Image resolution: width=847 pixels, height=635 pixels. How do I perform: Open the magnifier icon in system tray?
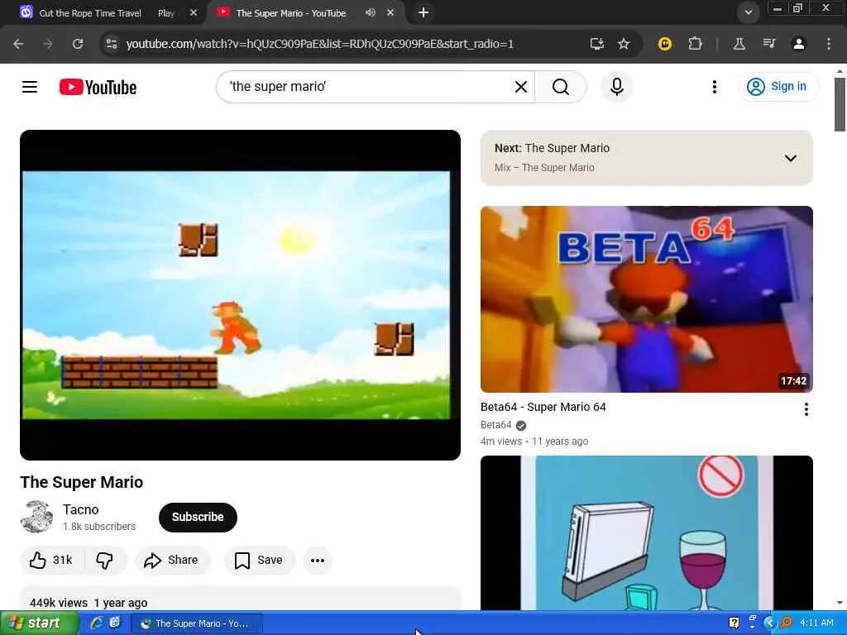point(786,623)
